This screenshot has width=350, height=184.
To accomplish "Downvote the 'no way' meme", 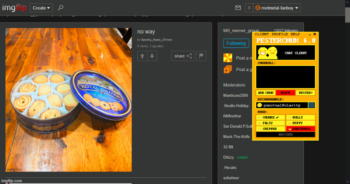I will (x=152, y=56).
